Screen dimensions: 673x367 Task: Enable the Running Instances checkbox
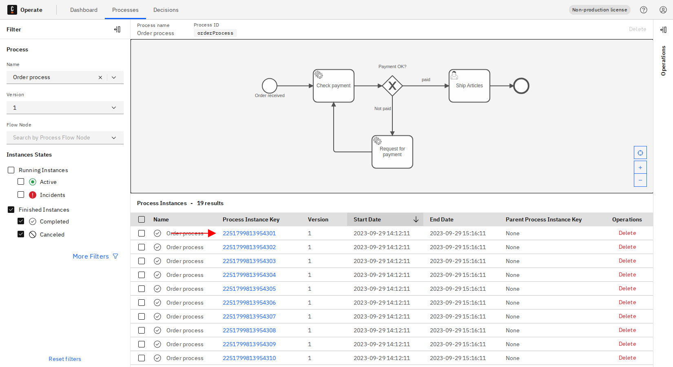(11, 170)
